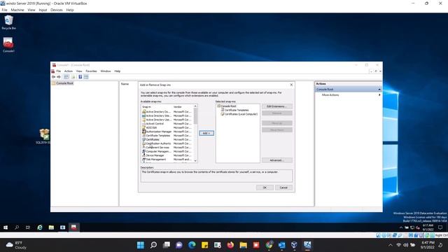Open File Explorer in guest taskbar
Screen dimensions: 448x252
point(51,227)
